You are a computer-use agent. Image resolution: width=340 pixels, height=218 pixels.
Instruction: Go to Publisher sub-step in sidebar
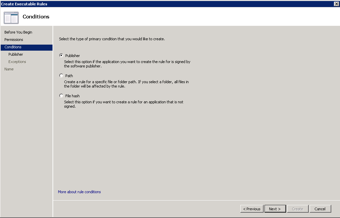16,54
